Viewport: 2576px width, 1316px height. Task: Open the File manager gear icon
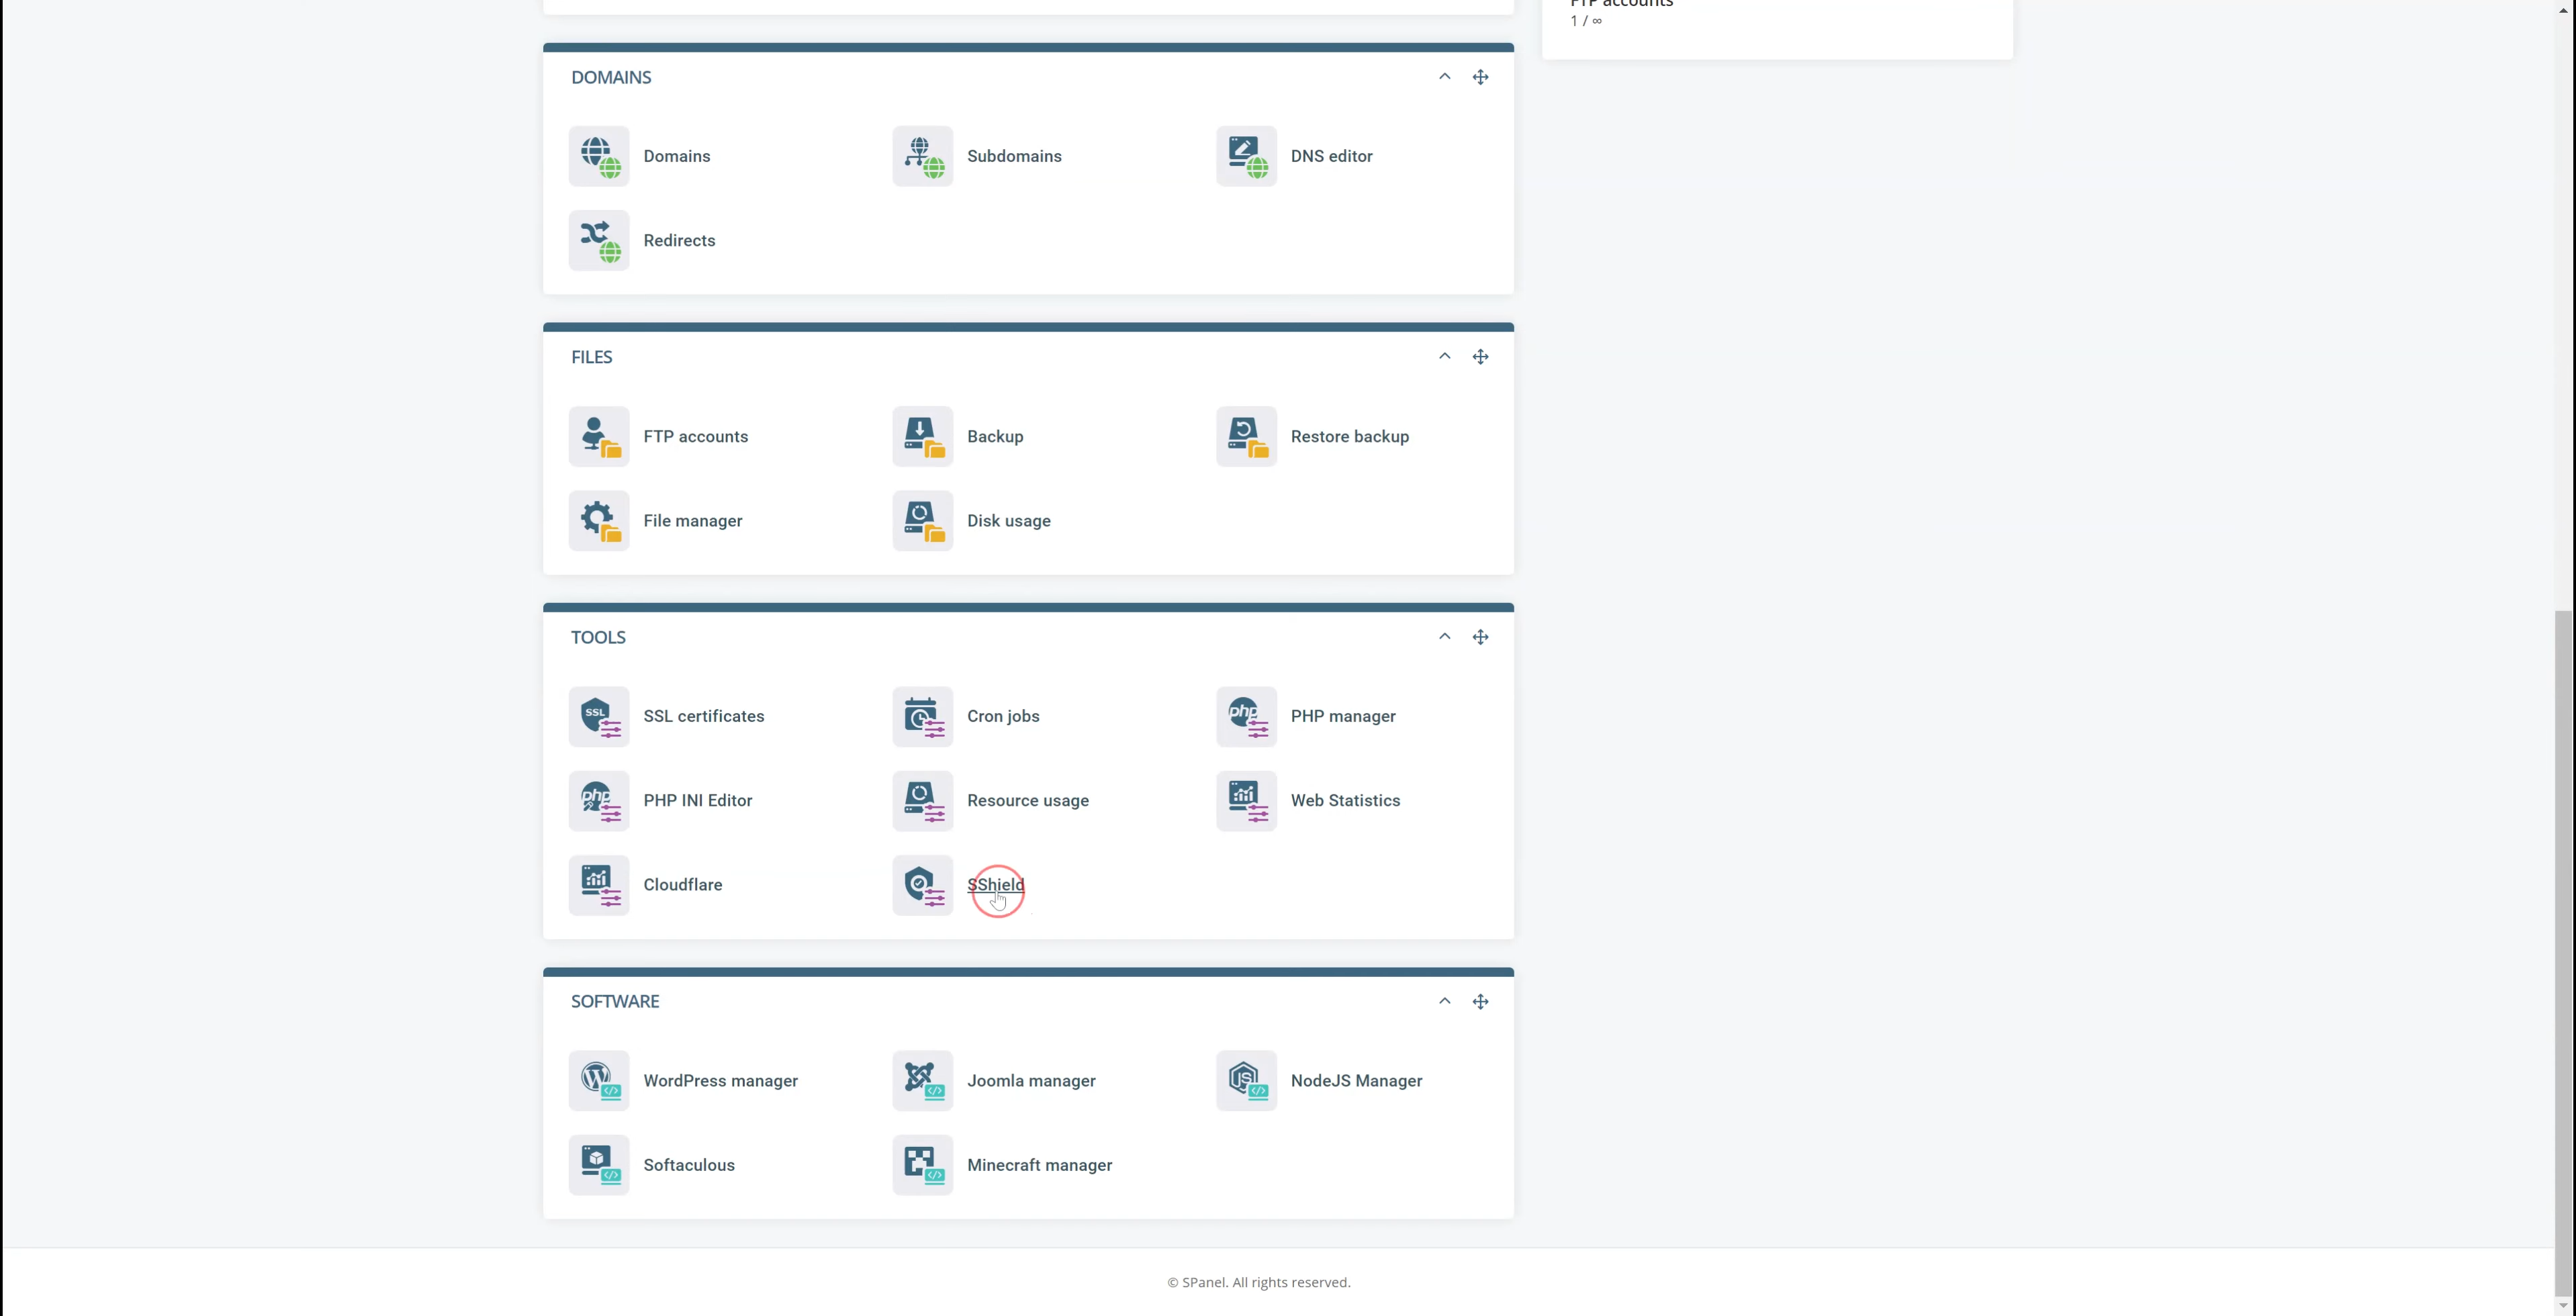point(599,520)
